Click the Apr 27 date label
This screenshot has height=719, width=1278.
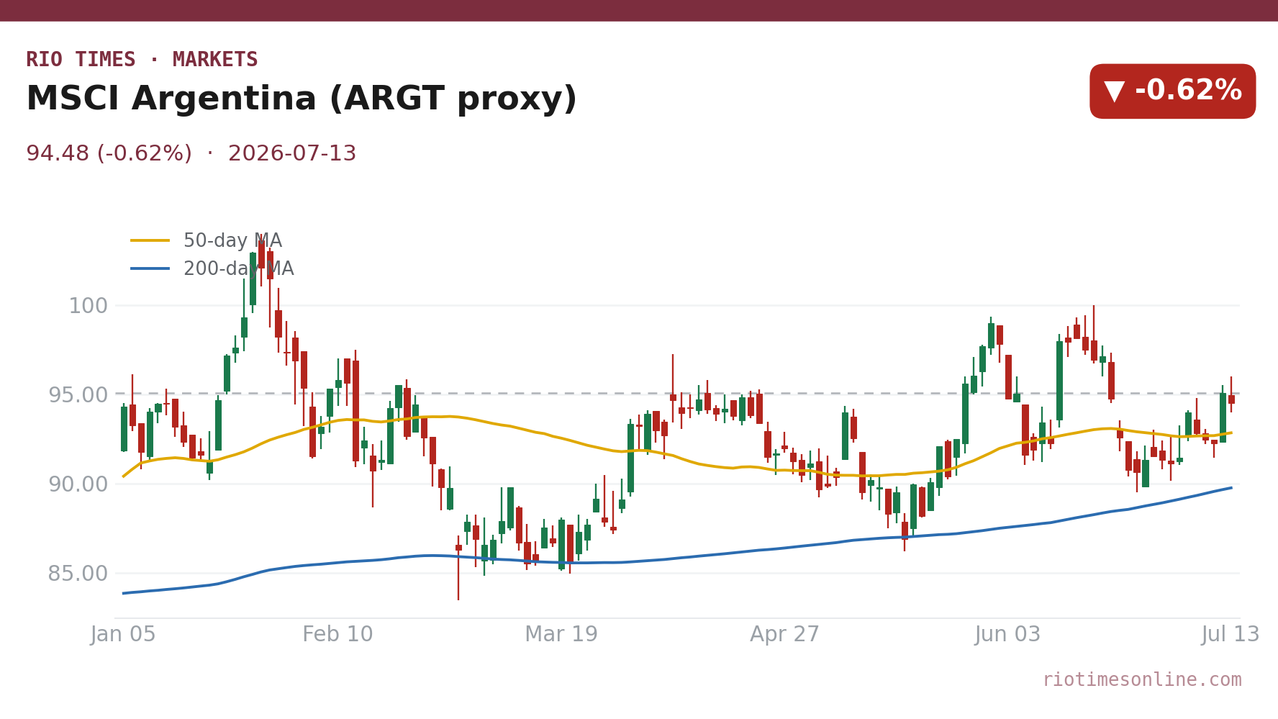tap(785, 635)
